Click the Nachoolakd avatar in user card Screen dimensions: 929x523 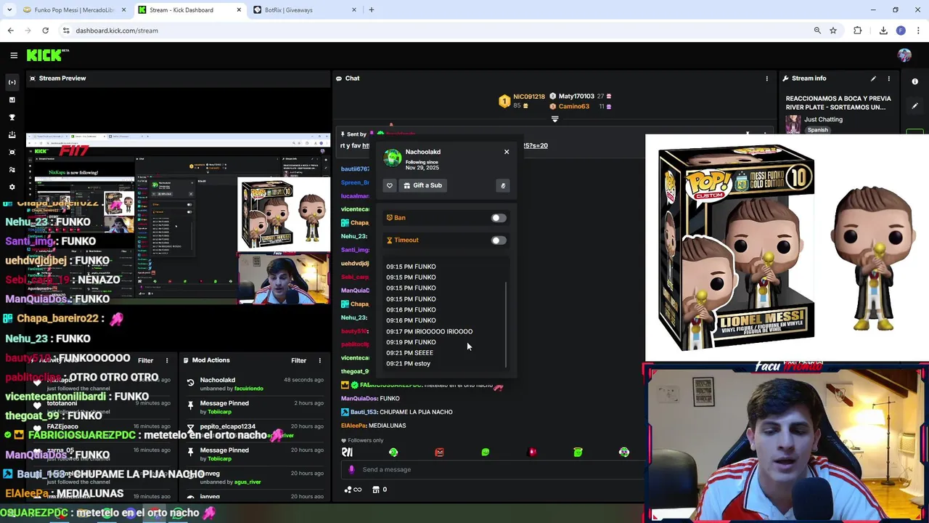[393, 158]
